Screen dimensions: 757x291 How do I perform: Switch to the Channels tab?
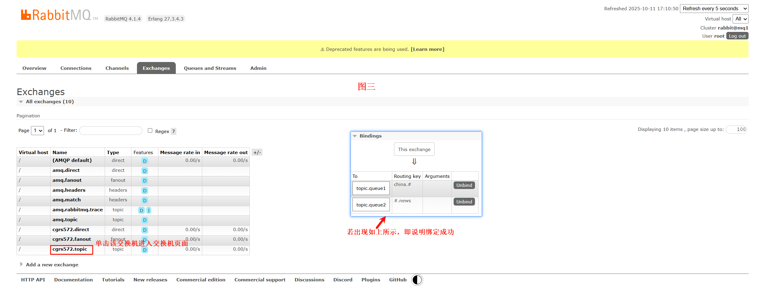[117, 68]
